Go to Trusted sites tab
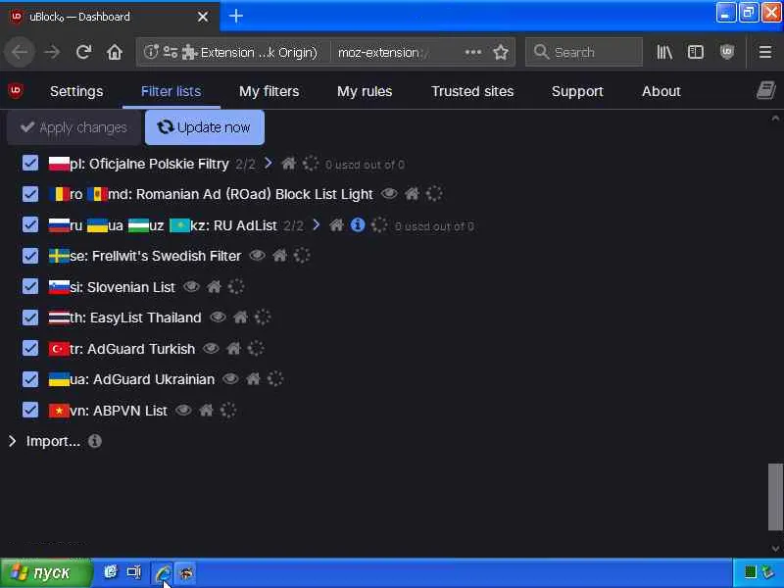The width and height of the screenshot is (784, 588). pyautogui.click(x=472, y=91)
